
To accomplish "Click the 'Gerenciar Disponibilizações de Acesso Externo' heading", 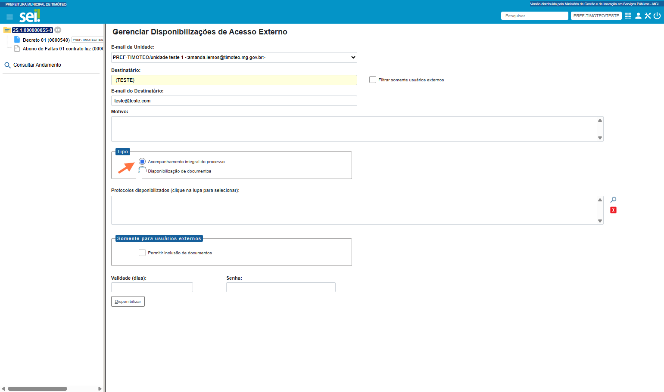I will click(x=200, y=32).
